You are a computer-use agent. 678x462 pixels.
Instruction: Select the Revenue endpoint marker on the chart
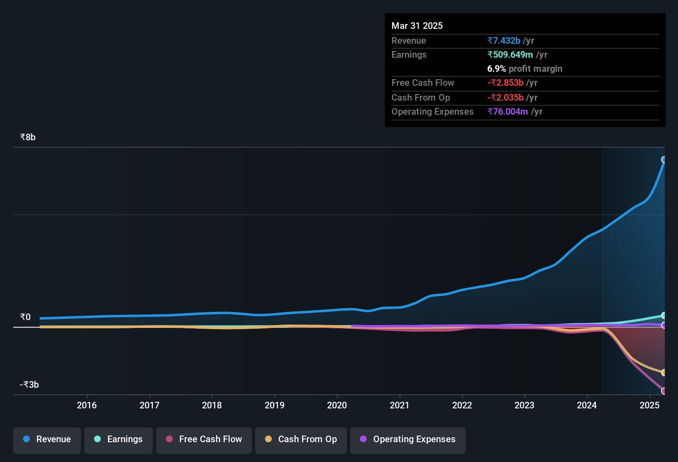(664, 159)
